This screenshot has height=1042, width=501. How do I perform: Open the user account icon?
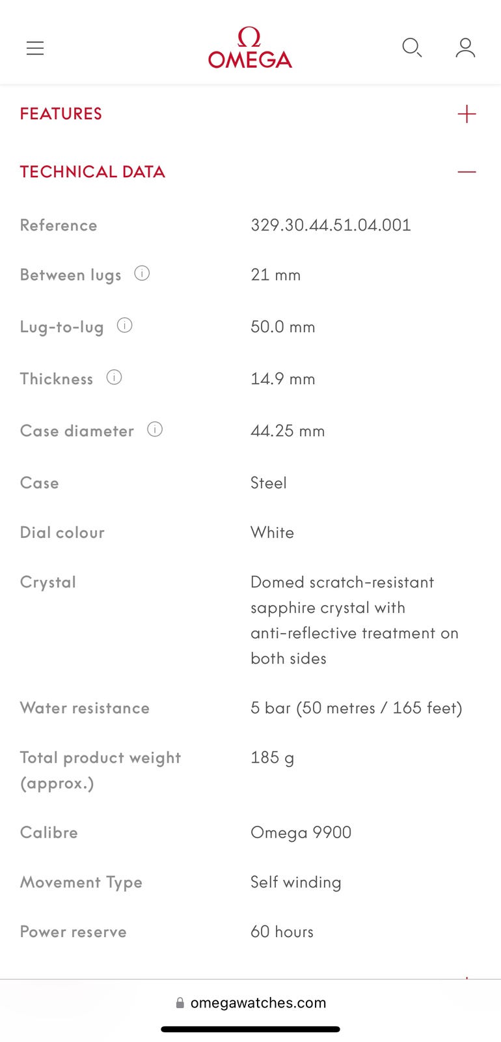click(x=465, y=48)
